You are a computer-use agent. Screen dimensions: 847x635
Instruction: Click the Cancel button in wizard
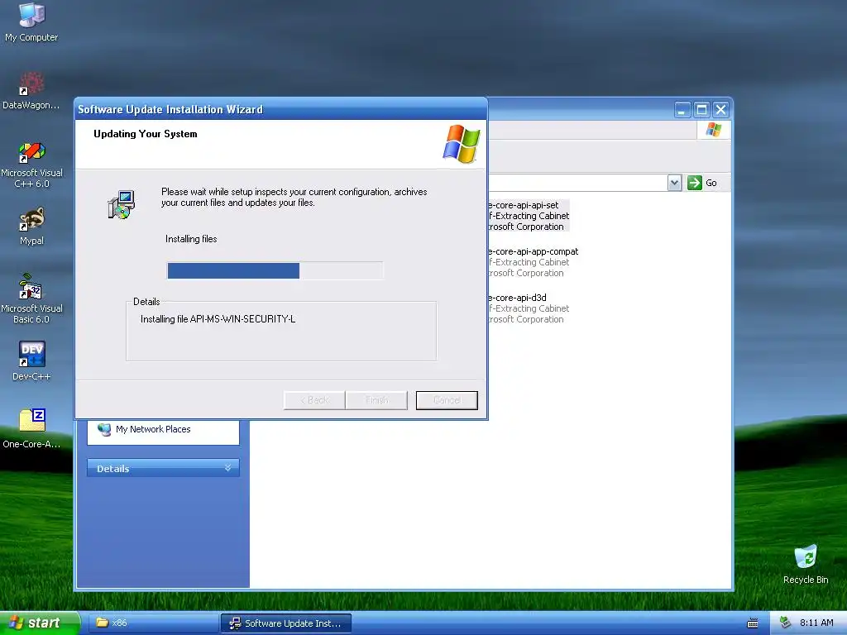click(447, 400)
